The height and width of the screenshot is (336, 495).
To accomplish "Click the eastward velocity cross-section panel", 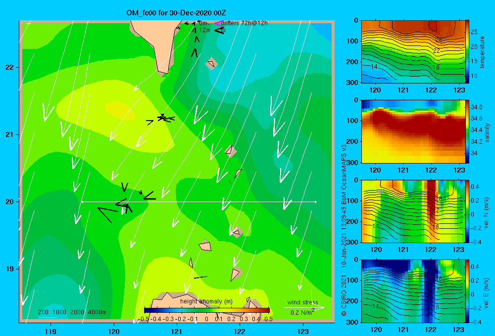I will [413, 291].
